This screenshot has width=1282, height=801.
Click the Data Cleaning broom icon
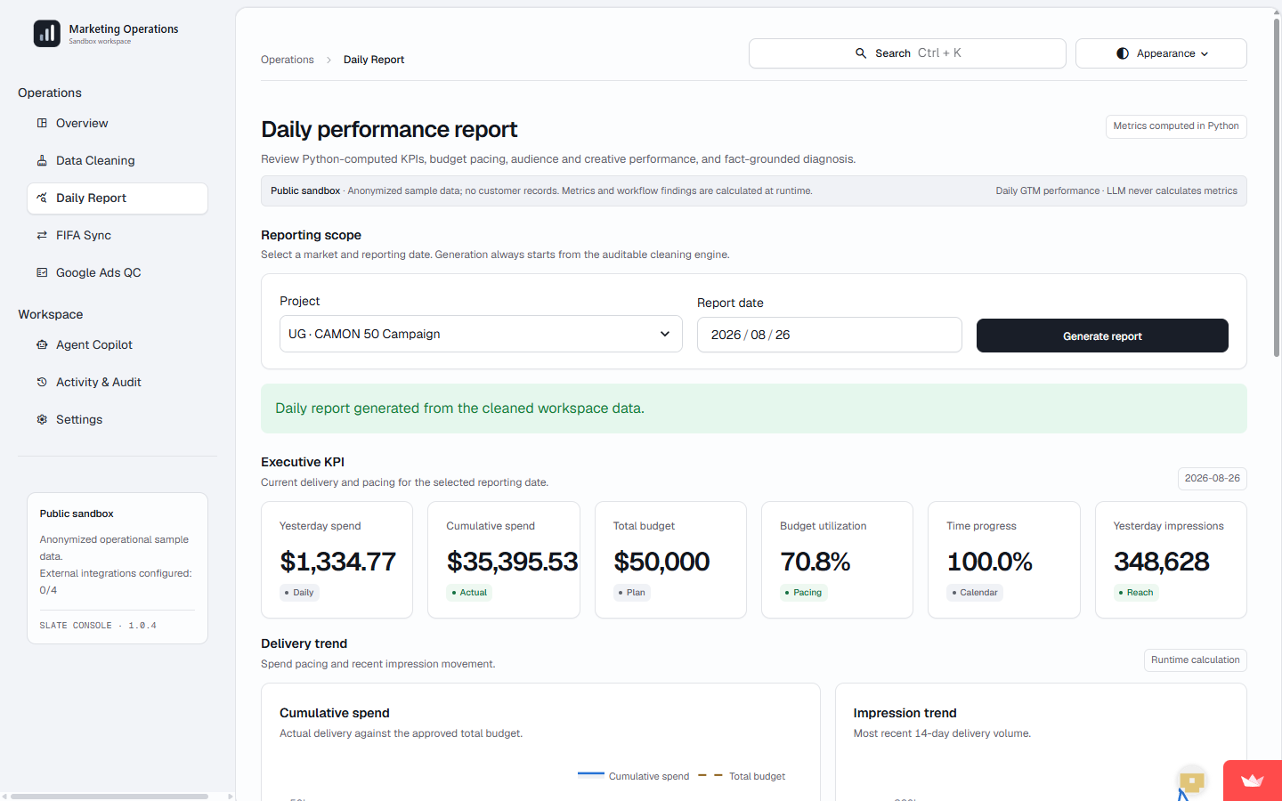[x=42, y=160]
